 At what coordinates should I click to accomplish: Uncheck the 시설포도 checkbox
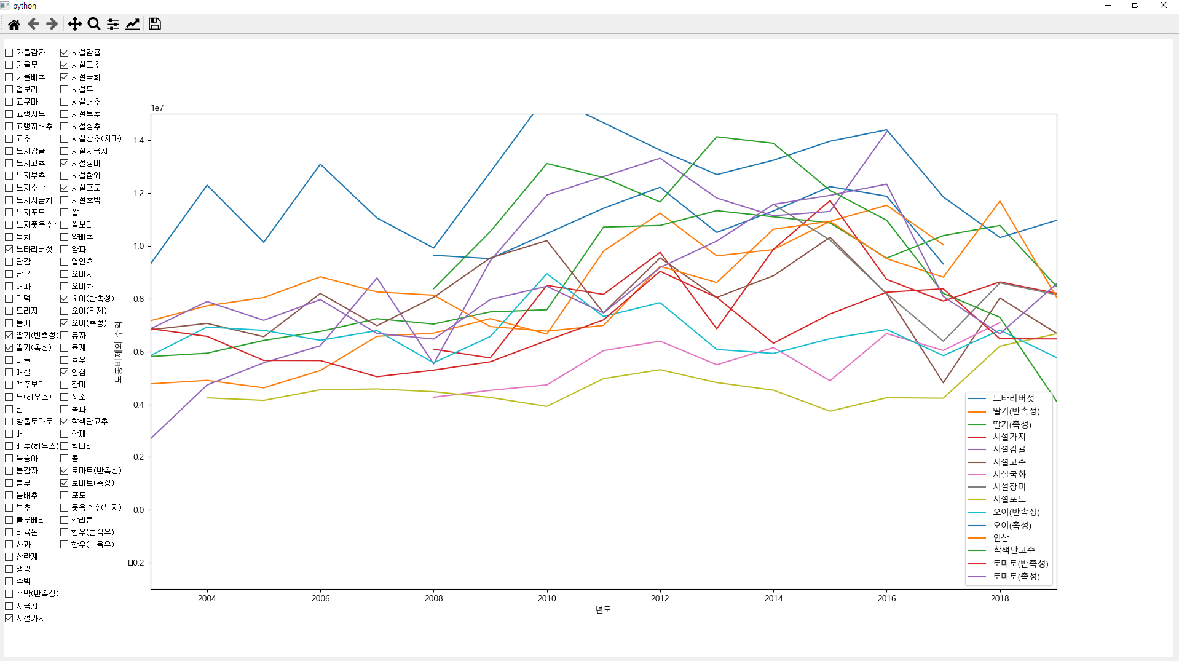coord(65,188)
